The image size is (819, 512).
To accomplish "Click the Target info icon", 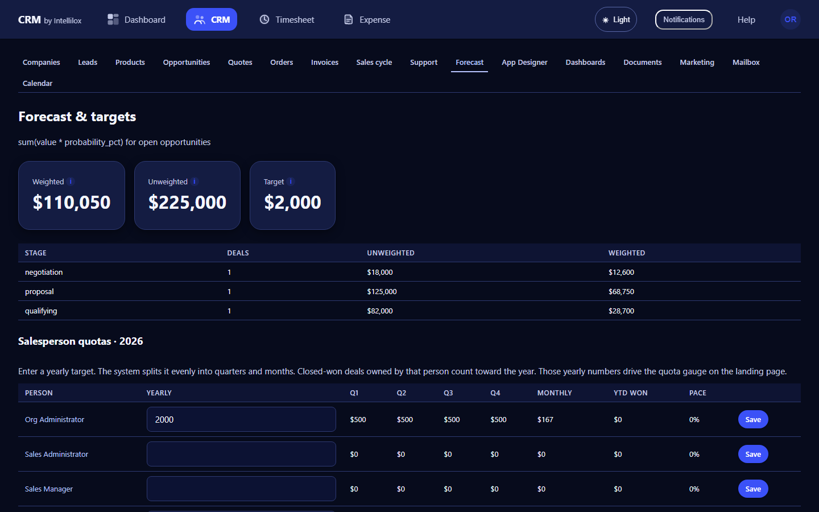I will pyautogui.click(x=291, y=181).
